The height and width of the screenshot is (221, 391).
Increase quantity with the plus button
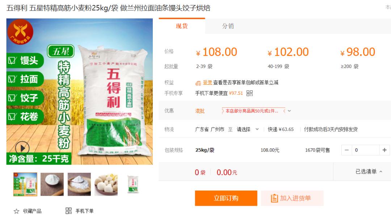384,150
